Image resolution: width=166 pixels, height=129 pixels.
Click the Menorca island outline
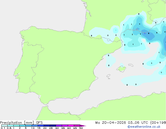pyautogui.click(x=131, y=65)
